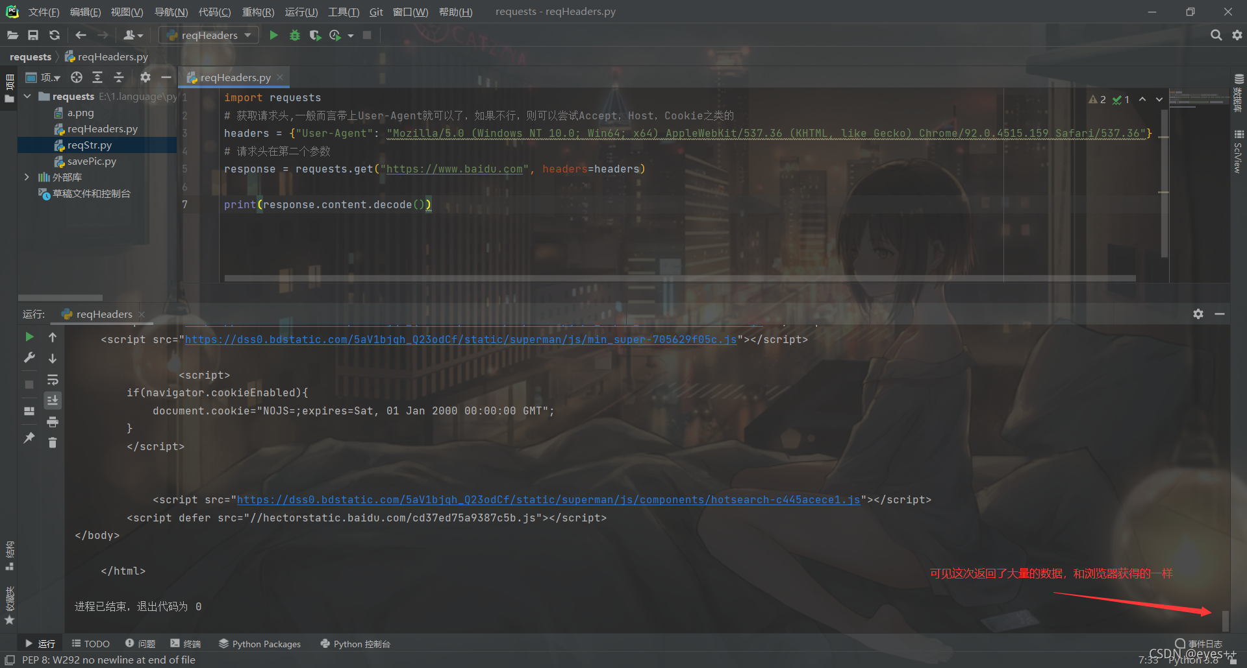This screenshot has height=668, width=1247.
Task: Open 事件日志 in status bar
Action: (x=1198, y=643)
